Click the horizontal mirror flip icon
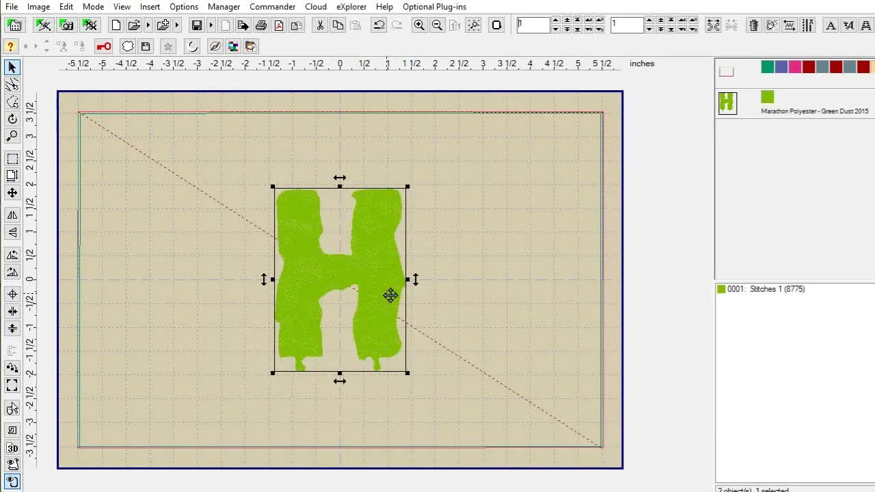Image resolution: width=875 pixels, height=492 pixels. point(12,215)
